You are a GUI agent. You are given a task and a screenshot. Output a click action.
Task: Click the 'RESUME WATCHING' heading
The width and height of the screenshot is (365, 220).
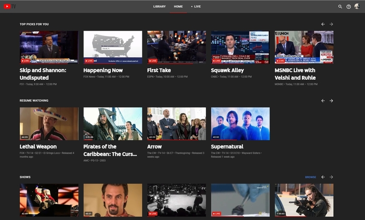pyautogui.click(x=34, y=100)
